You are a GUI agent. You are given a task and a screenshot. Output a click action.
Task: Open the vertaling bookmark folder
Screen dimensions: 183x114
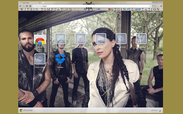[x=79, y=9]
